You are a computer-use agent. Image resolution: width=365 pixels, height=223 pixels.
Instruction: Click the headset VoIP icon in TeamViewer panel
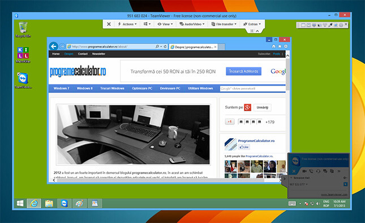tap(318, 171)
